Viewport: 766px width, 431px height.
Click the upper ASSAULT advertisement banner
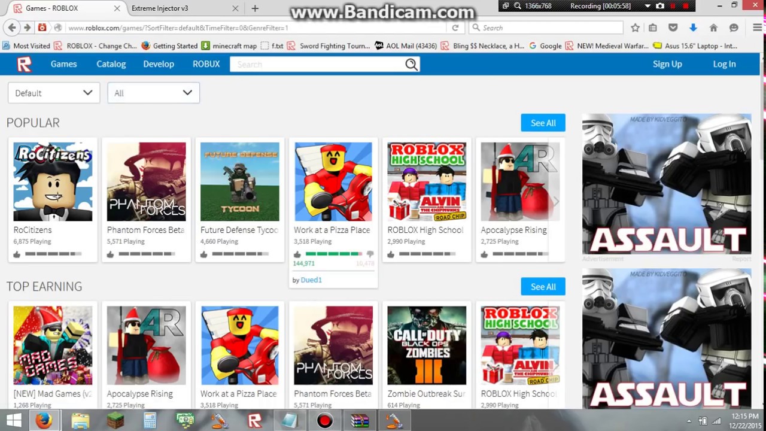[667, 184]
